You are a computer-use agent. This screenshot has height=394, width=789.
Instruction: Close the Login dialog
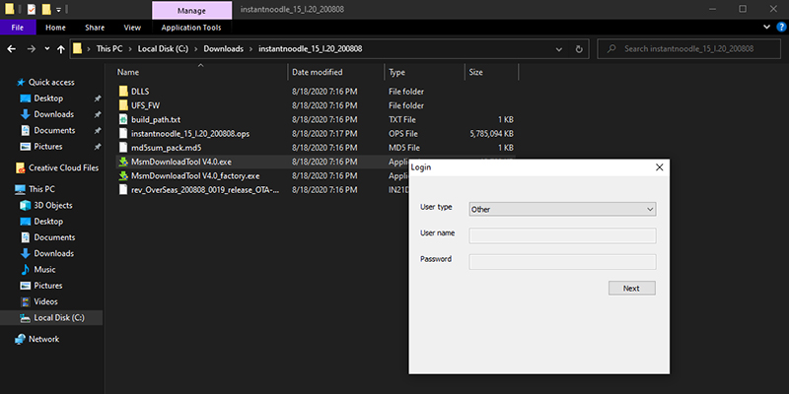tap(659, 167)
